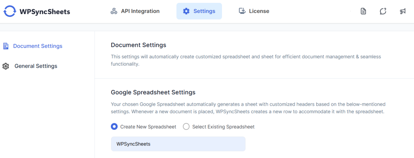Click the "This settings will automatically create" description
The height and width of the screenshot is (158, 414).
pyautogui.click(x=246, y=60)
